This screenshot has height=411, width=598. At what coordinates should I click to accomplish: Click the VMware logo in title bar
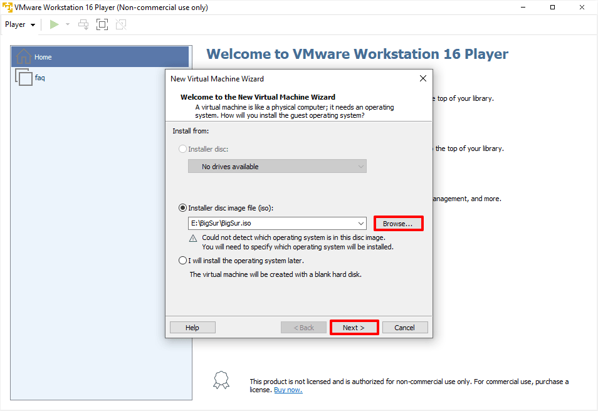click(x=7, y=8)
